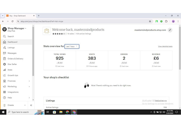Open File Explorer from taskbar
Screen dimensions: 181x122
61,112
